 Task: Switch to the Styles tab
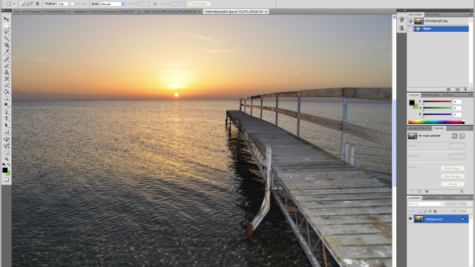coord(448,95)
